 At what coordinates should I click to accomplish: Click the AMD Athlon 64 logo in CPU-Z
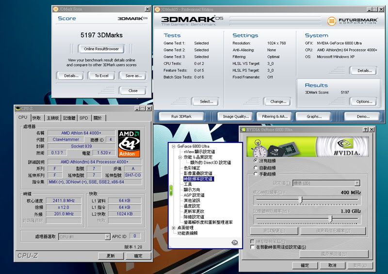click(129, 144)
